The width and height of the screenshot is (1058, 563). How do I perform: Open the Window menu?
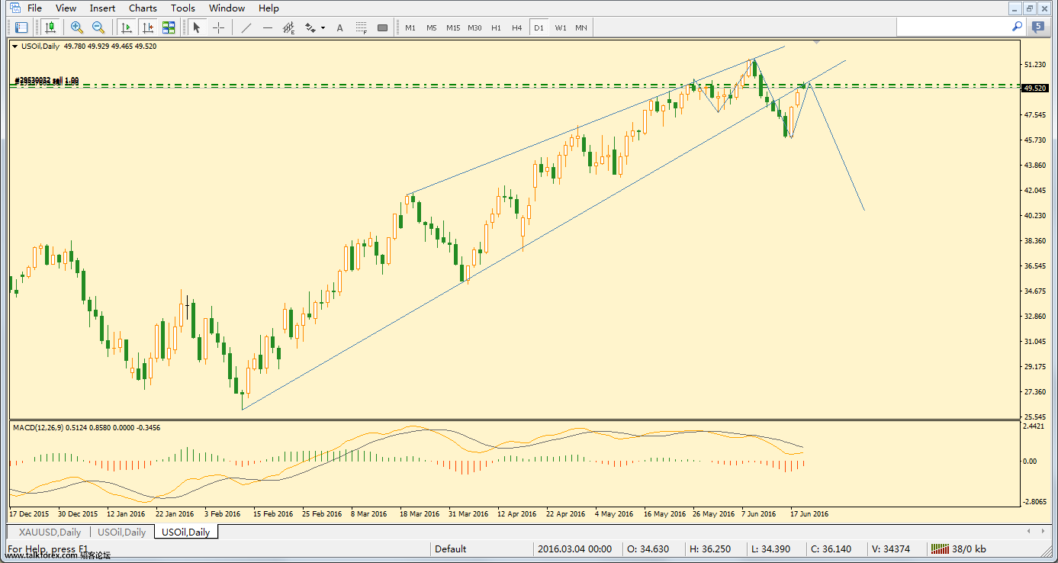pos(227,8)
